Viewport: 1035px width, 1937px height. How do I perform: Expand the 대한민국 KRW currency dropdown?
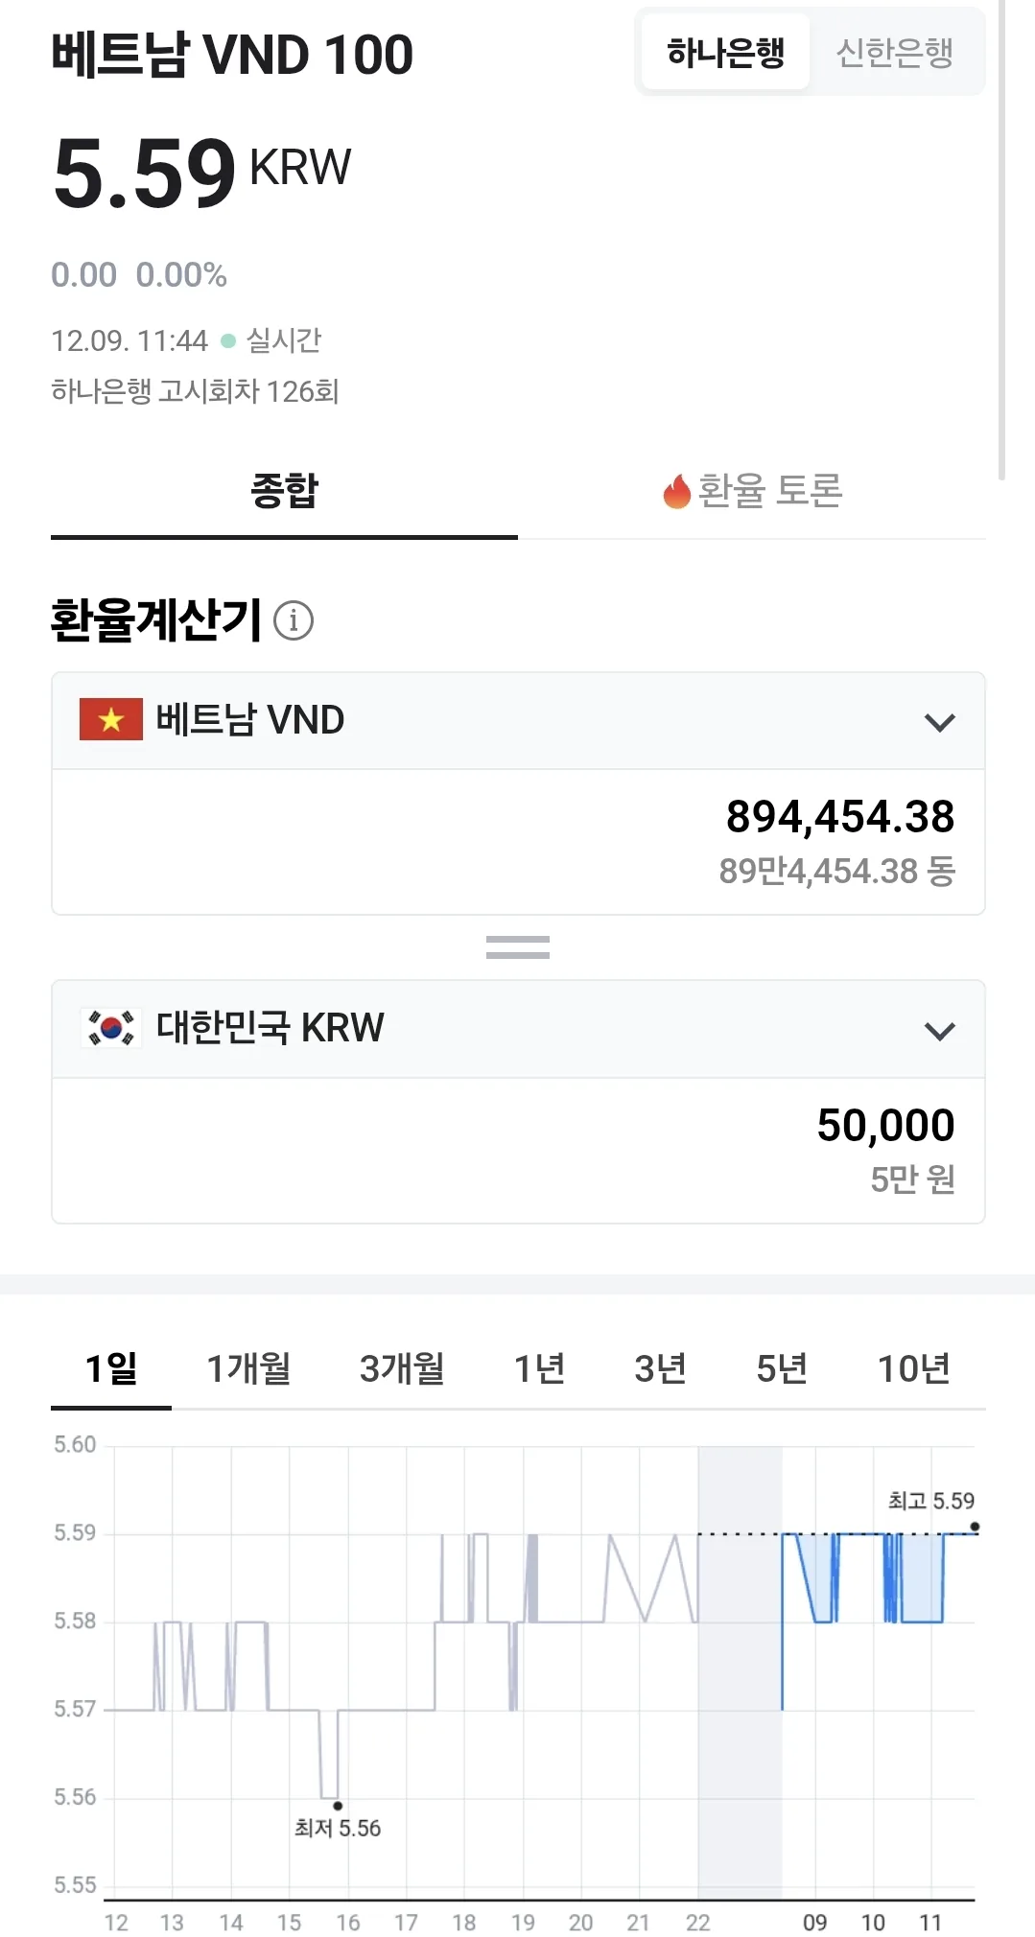tap(940, 1031)
